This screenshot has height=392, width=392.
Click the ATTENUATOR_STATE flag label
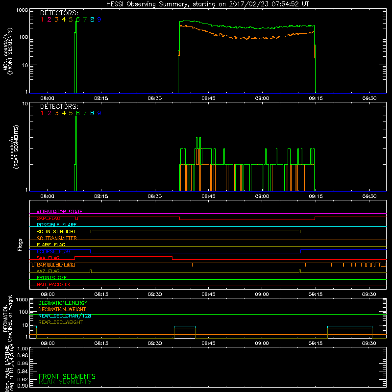tap(59, 212)
